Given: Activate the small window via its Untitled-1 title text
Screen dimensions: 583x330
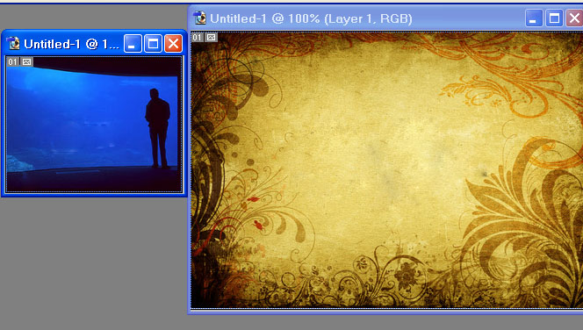Looking at the screenshot, I should (71, 44).
